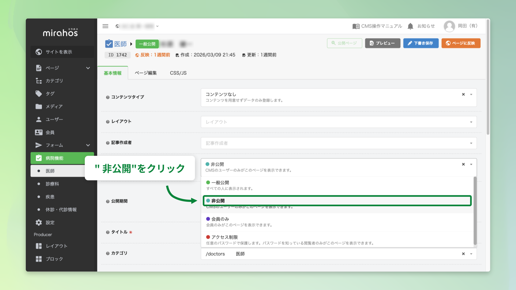Click the main page vertical scrollbar

tap(488, 77)
